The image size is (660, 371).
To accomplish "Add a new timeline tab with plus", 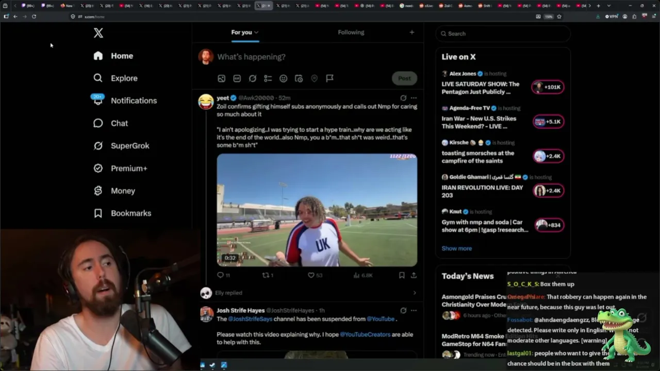I will pos(411,32).
